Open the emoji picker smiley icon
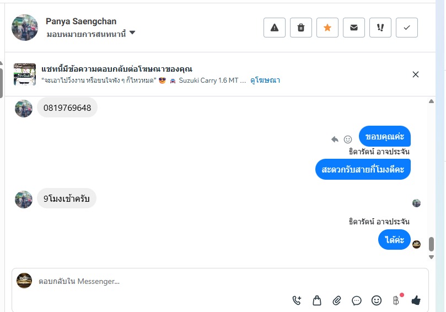This screenshot has height=312, width=446. pos(377,300)
